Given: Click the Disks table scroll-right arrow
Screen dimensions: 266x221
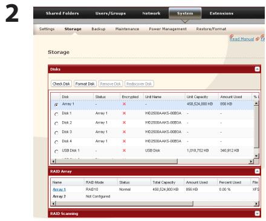Looking at the screenshot, I should coord(251,161).
